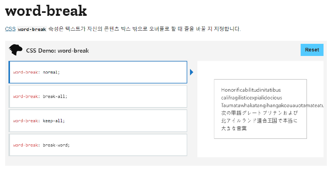Click the Reset button in the demo
The width and height of the screenshot is (332, 169).
coord(312,50)
